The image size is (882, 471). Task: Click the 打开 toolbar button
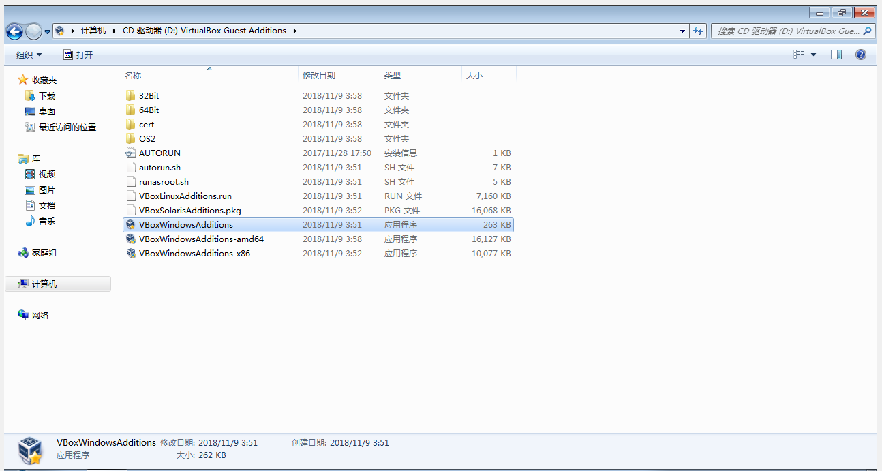pos(78,55)
